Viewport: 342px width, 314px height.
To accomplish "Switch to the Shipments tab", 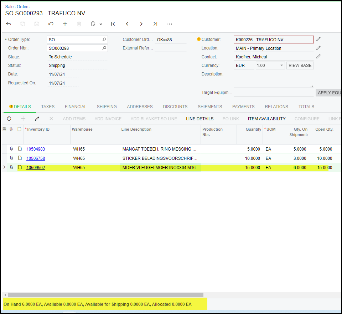I will pyautogui.click(x=209, y=106).
